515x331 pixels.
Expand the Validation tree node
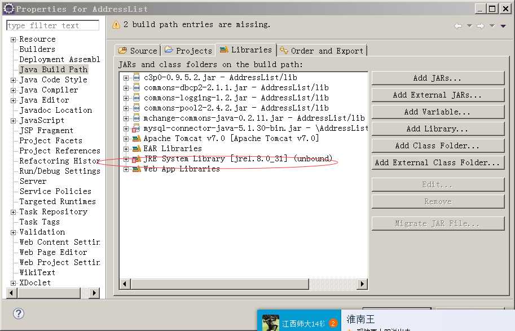13,233
